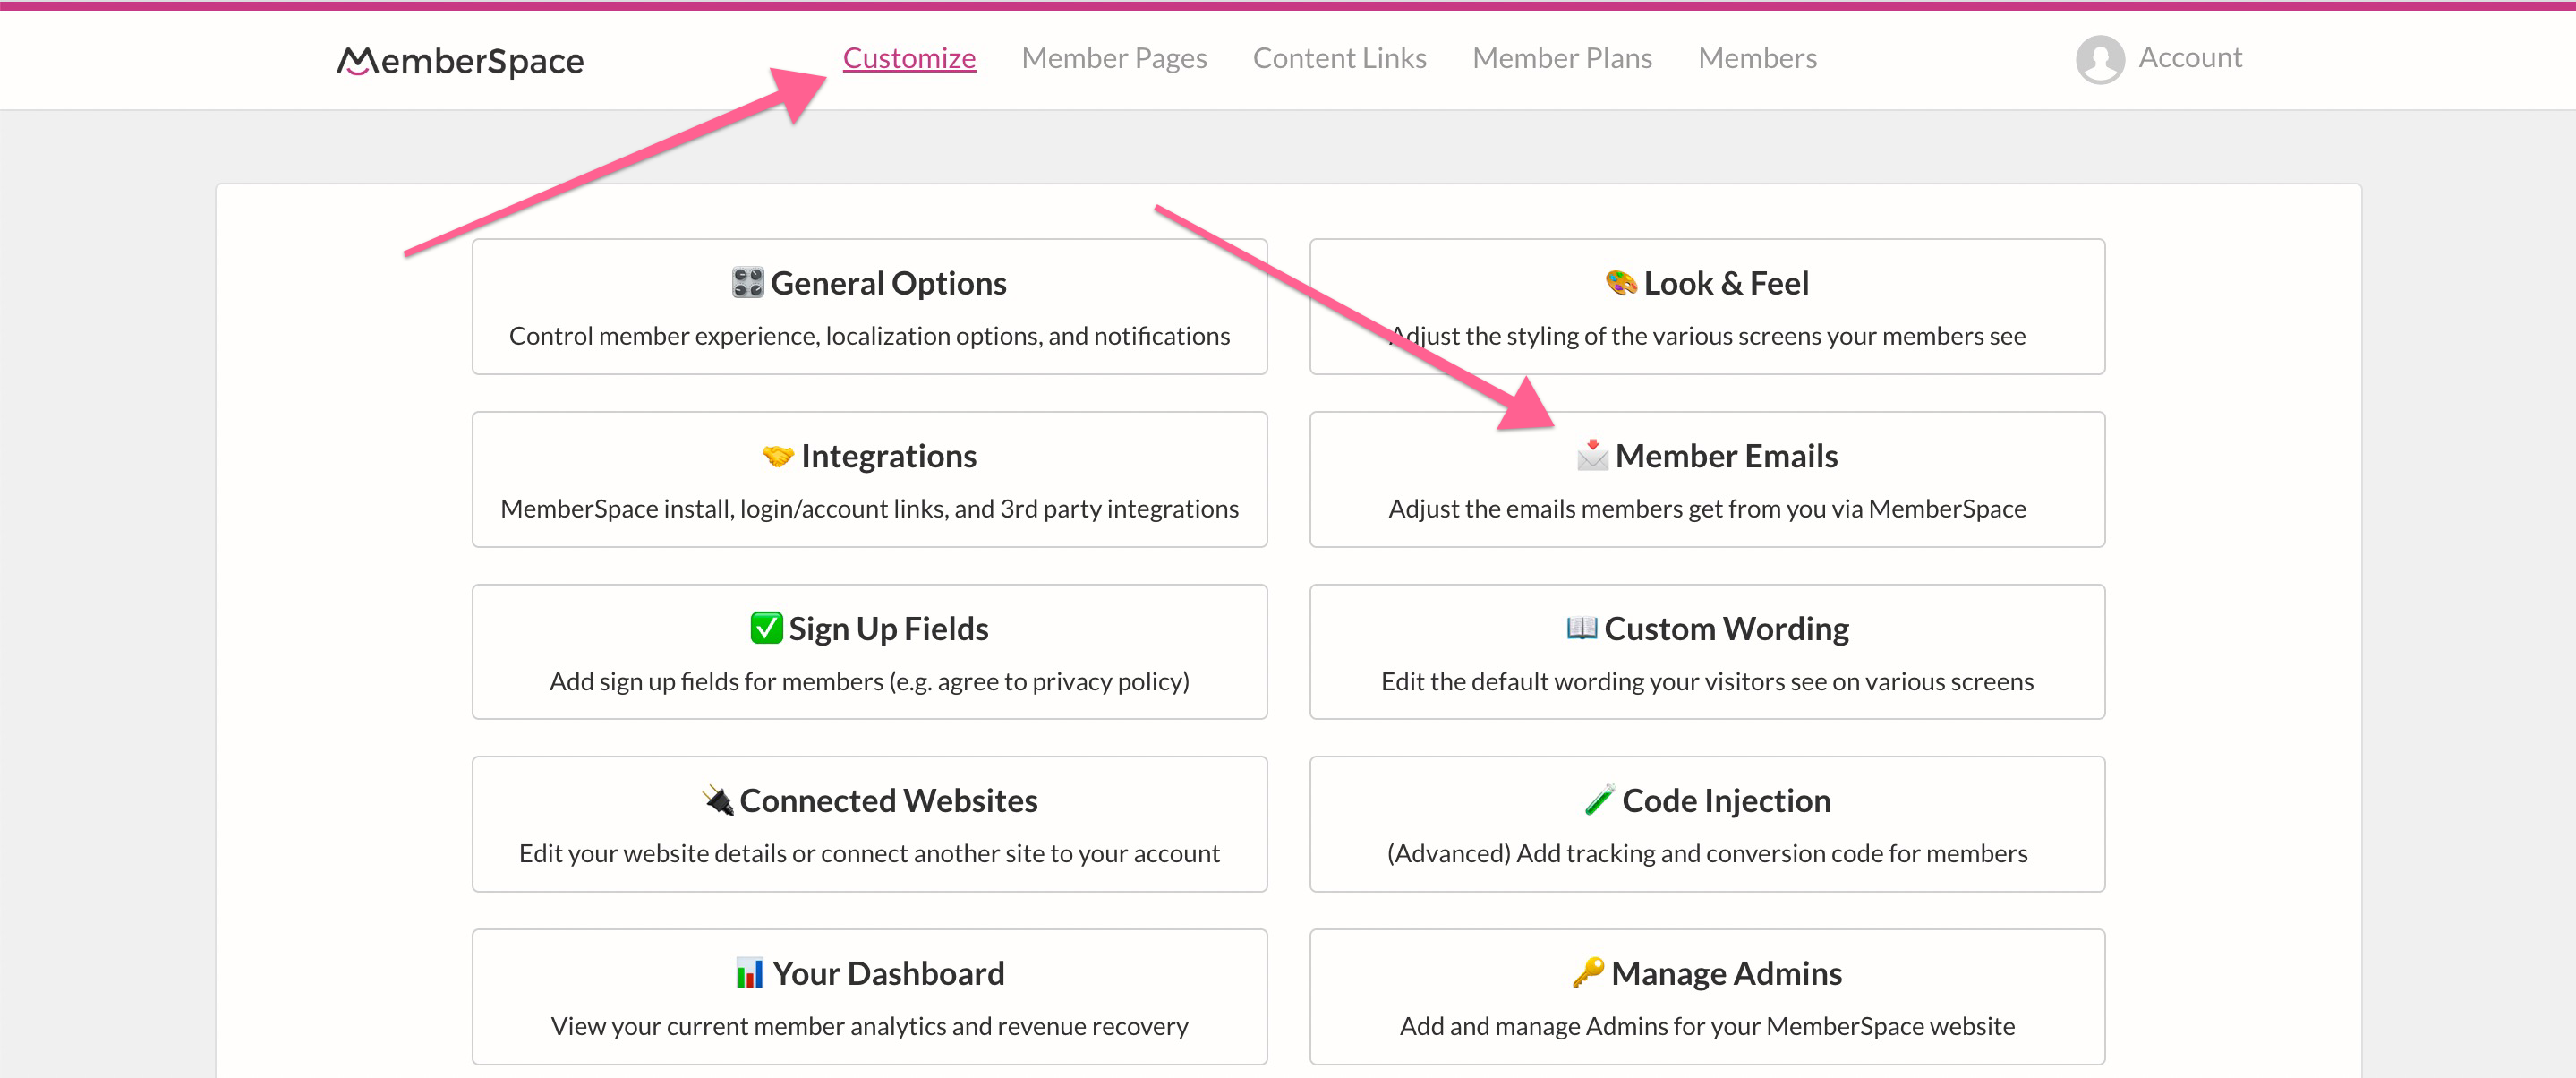Viewport: 2576px width, 1078px height.
Task: Open Manage Admins heading
Action: pos(1726,974)
